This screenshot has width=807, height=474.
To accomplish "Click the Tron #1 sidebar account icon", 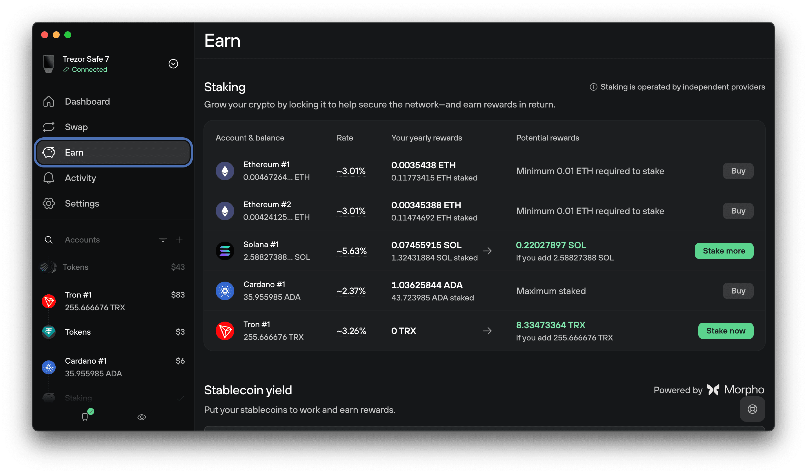I will pos(49,301).
